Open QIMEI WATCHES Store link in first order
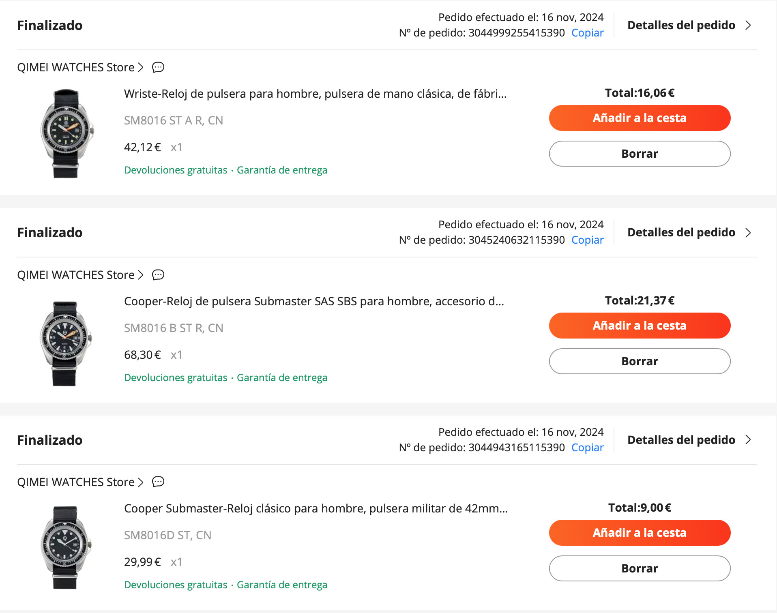Viewport: 777px width, 613px height. click(x=80, y=67)
